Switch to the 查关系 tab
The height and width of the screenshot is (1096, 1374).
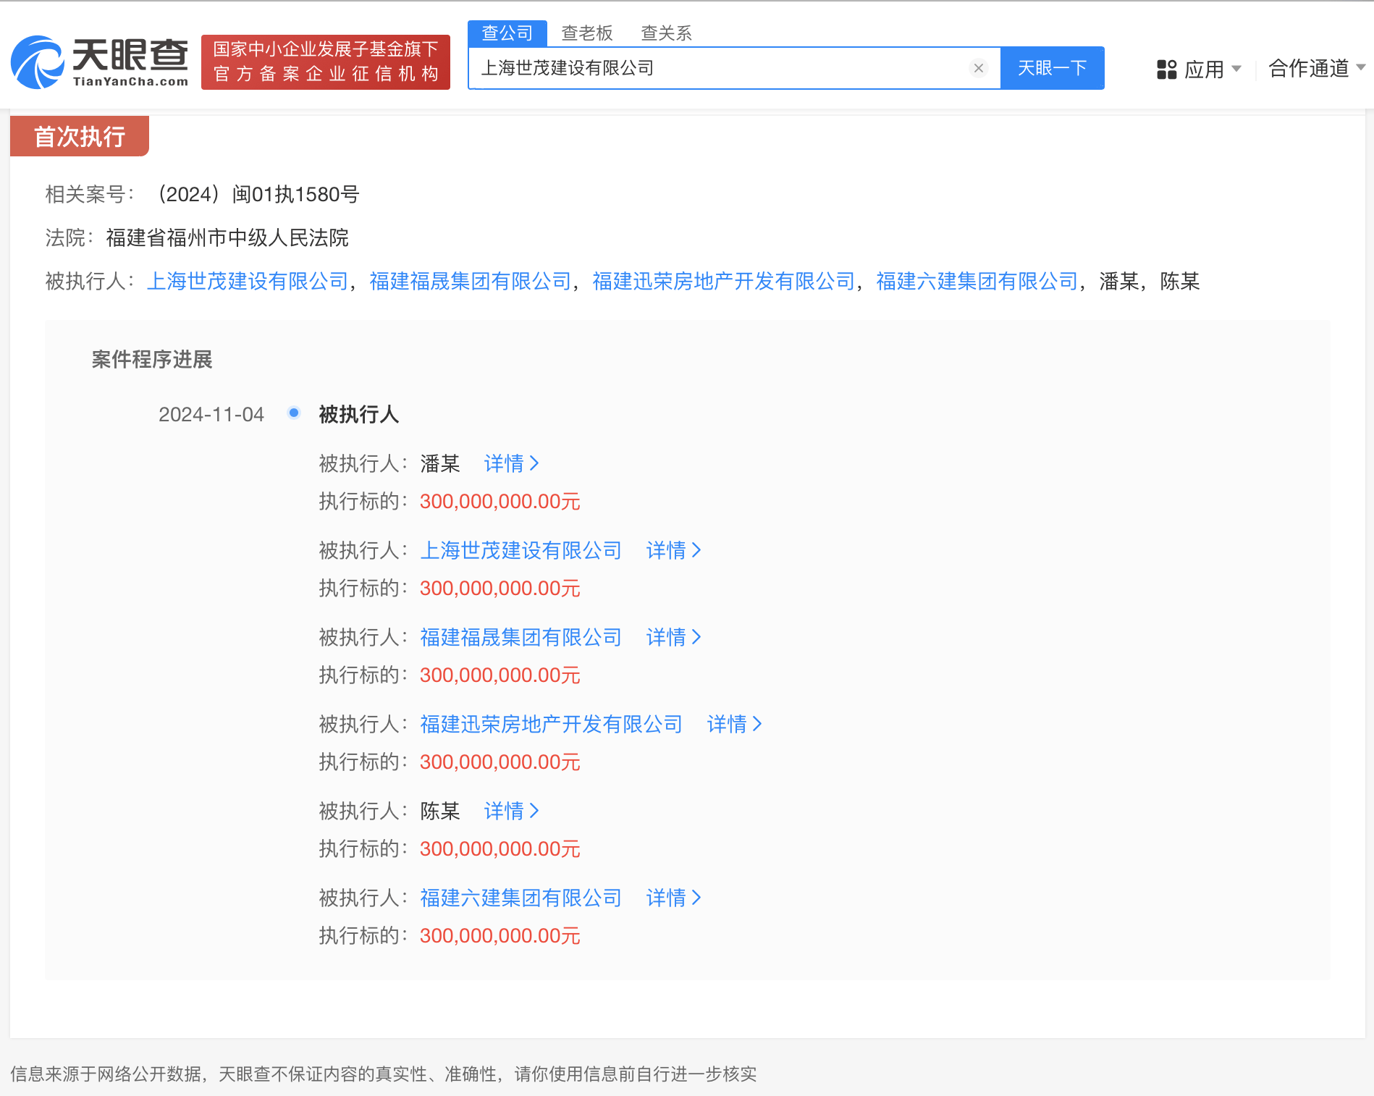[x=666, y=32]
